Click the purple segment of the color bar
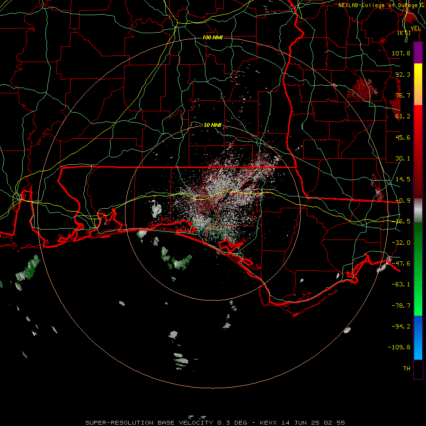 418,53
